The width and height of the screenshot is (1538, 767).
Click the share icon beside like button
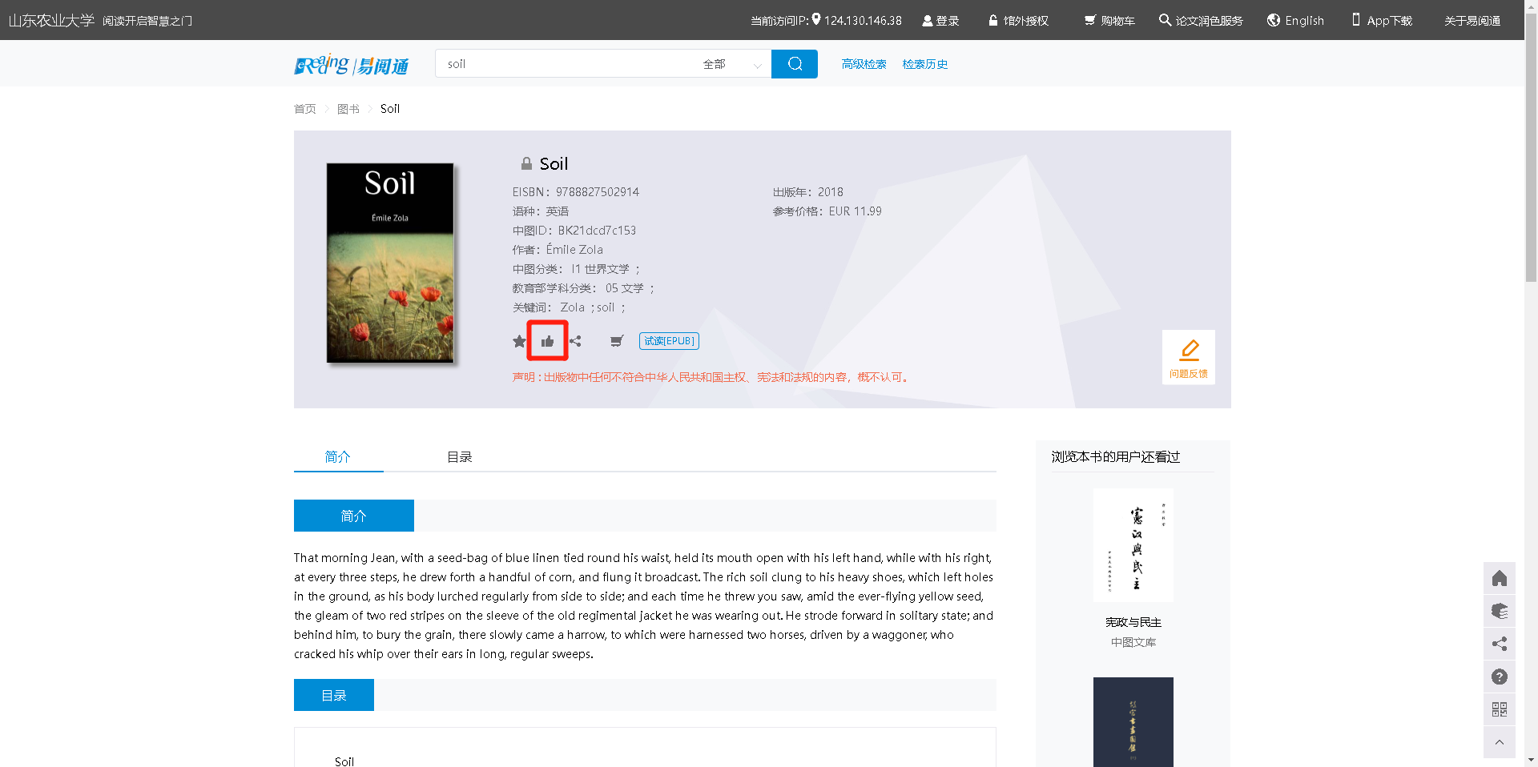575,341
